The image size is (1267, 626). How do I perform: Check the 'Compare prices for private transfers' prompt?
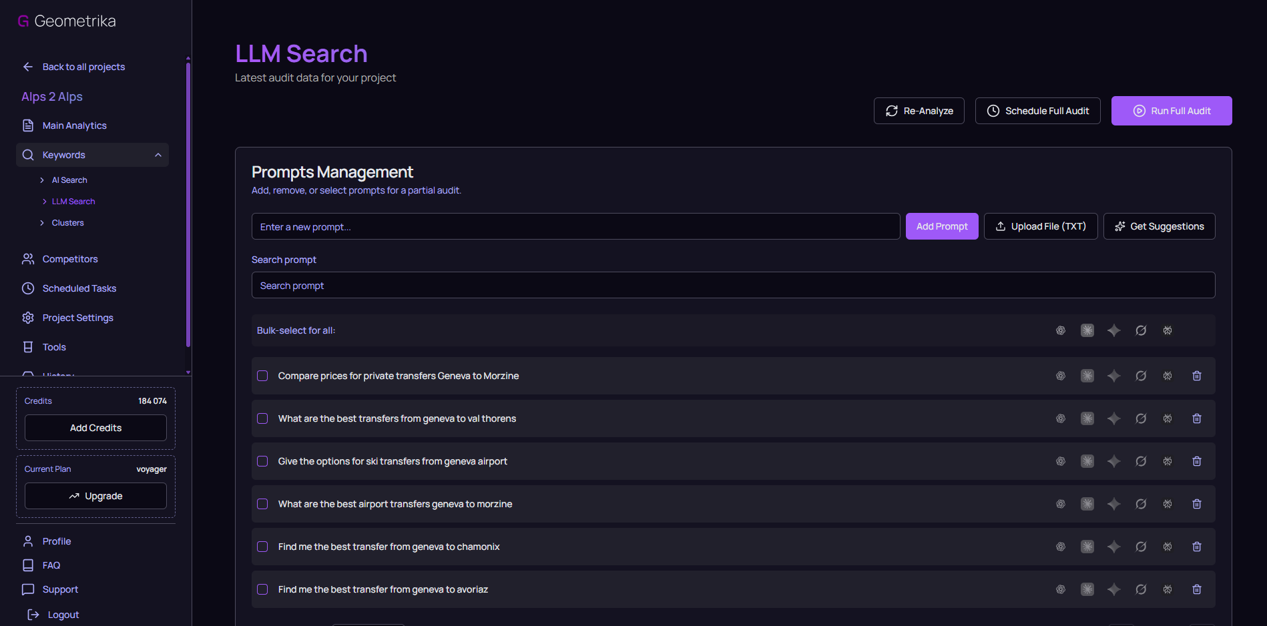pos(262,376)
